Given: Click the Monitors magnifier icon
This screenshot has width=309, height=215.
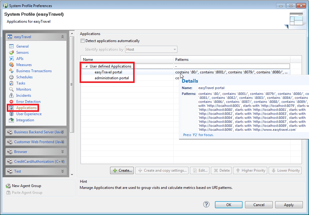Looking at the screenshot, I should [11, 89].
